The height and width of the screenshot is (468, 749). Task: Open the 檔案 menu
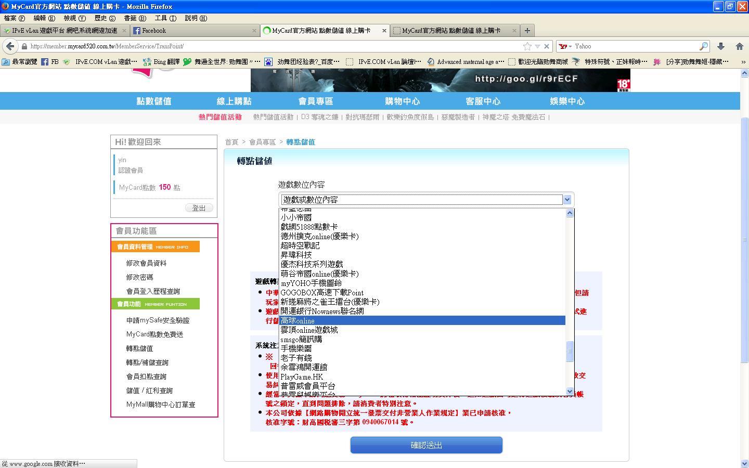click(14, 18)
